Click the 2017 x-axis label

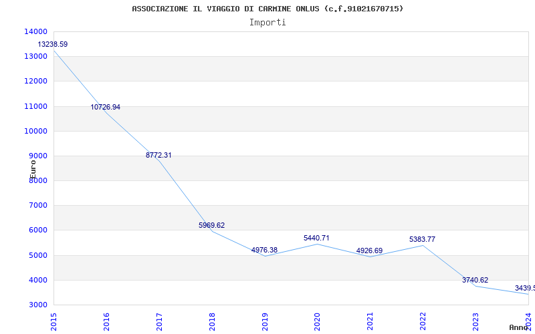coord(159,322)
